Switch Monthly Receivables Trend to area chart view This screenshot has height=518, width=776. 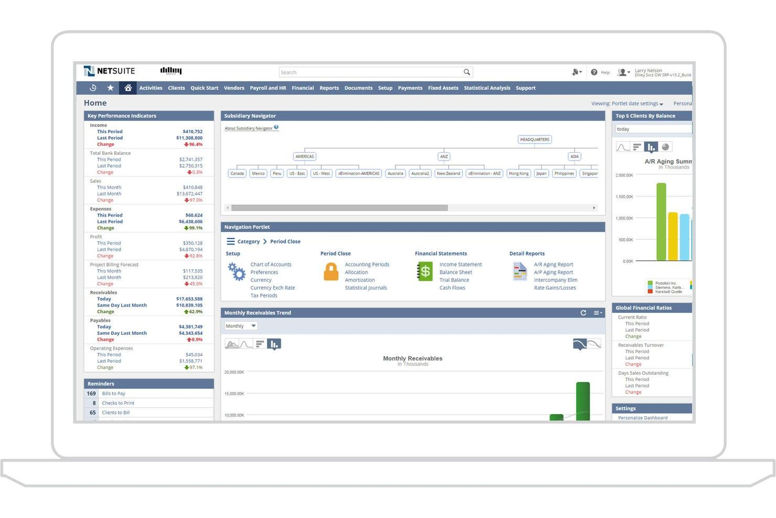(x=231, y=344)
